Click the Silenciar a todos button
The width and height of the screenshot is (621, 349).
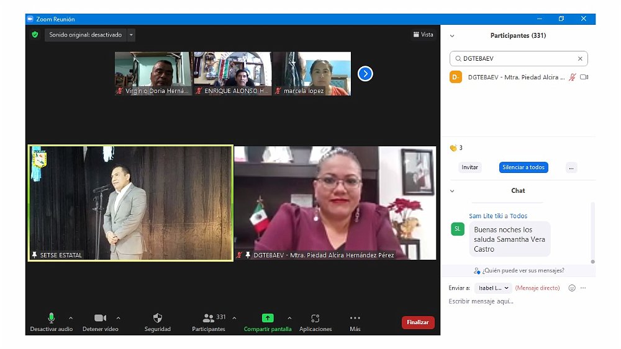(524, 167)
